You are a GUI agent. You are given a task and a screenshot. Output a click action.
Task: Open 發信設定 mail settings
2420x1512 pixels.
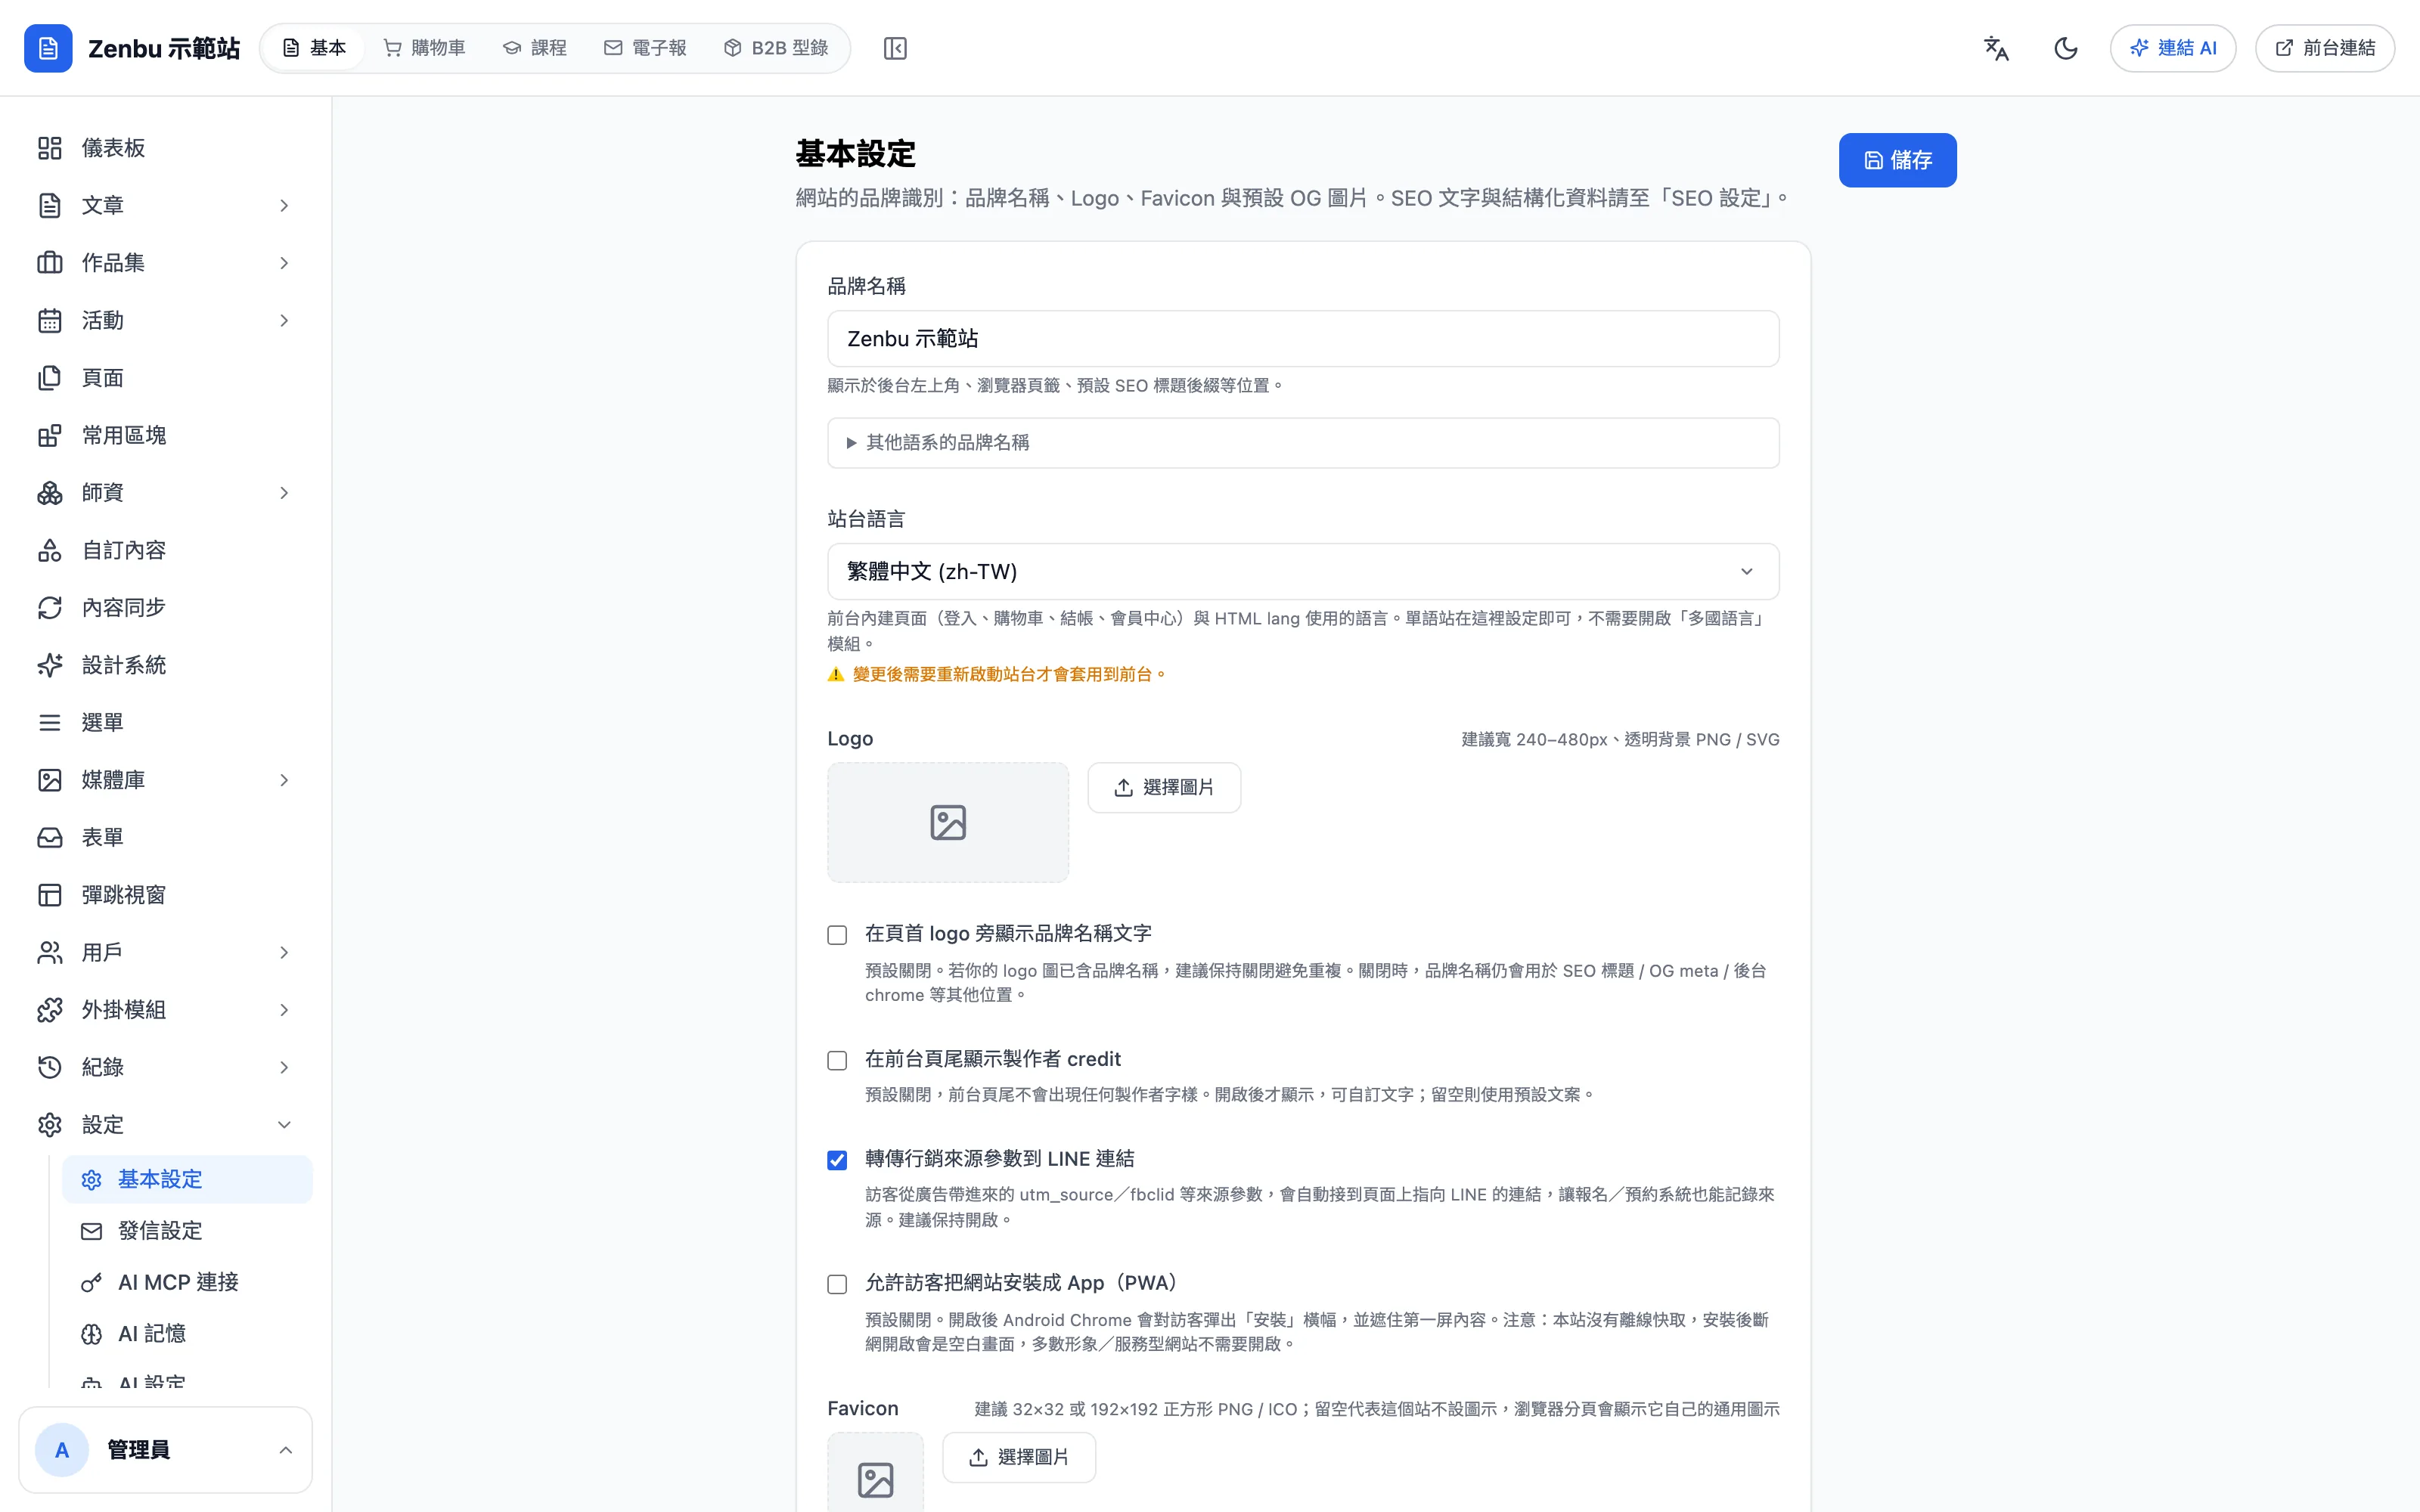187,1231
